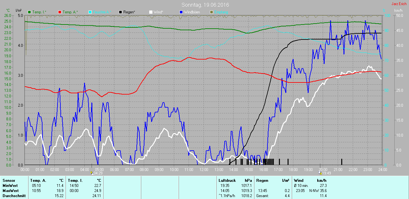The width and height of the screenshot is (409, 199).
Task: Click the Regen header in stats table
Action: (262, 181)
